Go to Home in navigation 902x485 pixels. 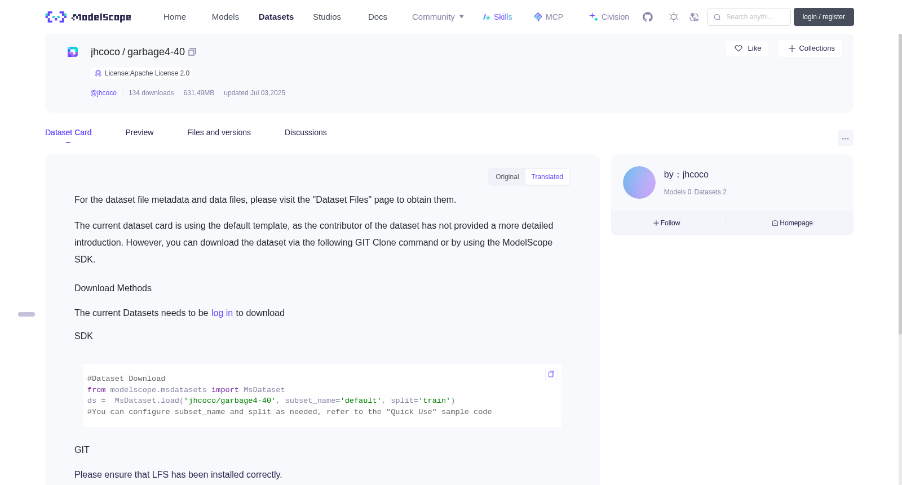coord(175,17)
